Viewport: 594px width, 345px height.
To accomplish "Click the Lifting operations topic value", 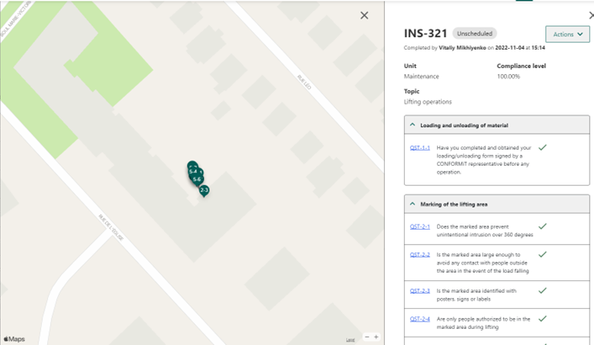I will pyautogui.click(x=428, y=102).
